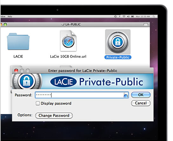Confirm password with the OK button
Screen dimensions: 173x141
141,95
